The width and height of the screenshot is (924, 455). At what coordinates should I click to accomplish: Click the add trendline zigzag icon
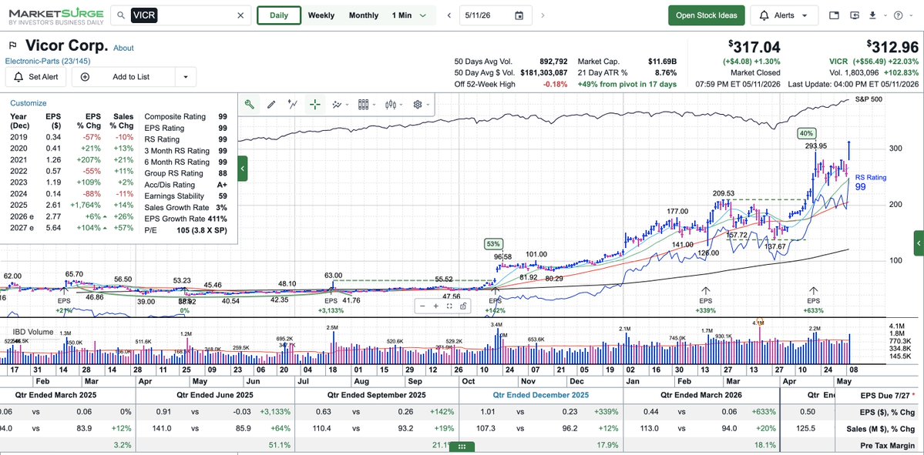tap(293, 105)
